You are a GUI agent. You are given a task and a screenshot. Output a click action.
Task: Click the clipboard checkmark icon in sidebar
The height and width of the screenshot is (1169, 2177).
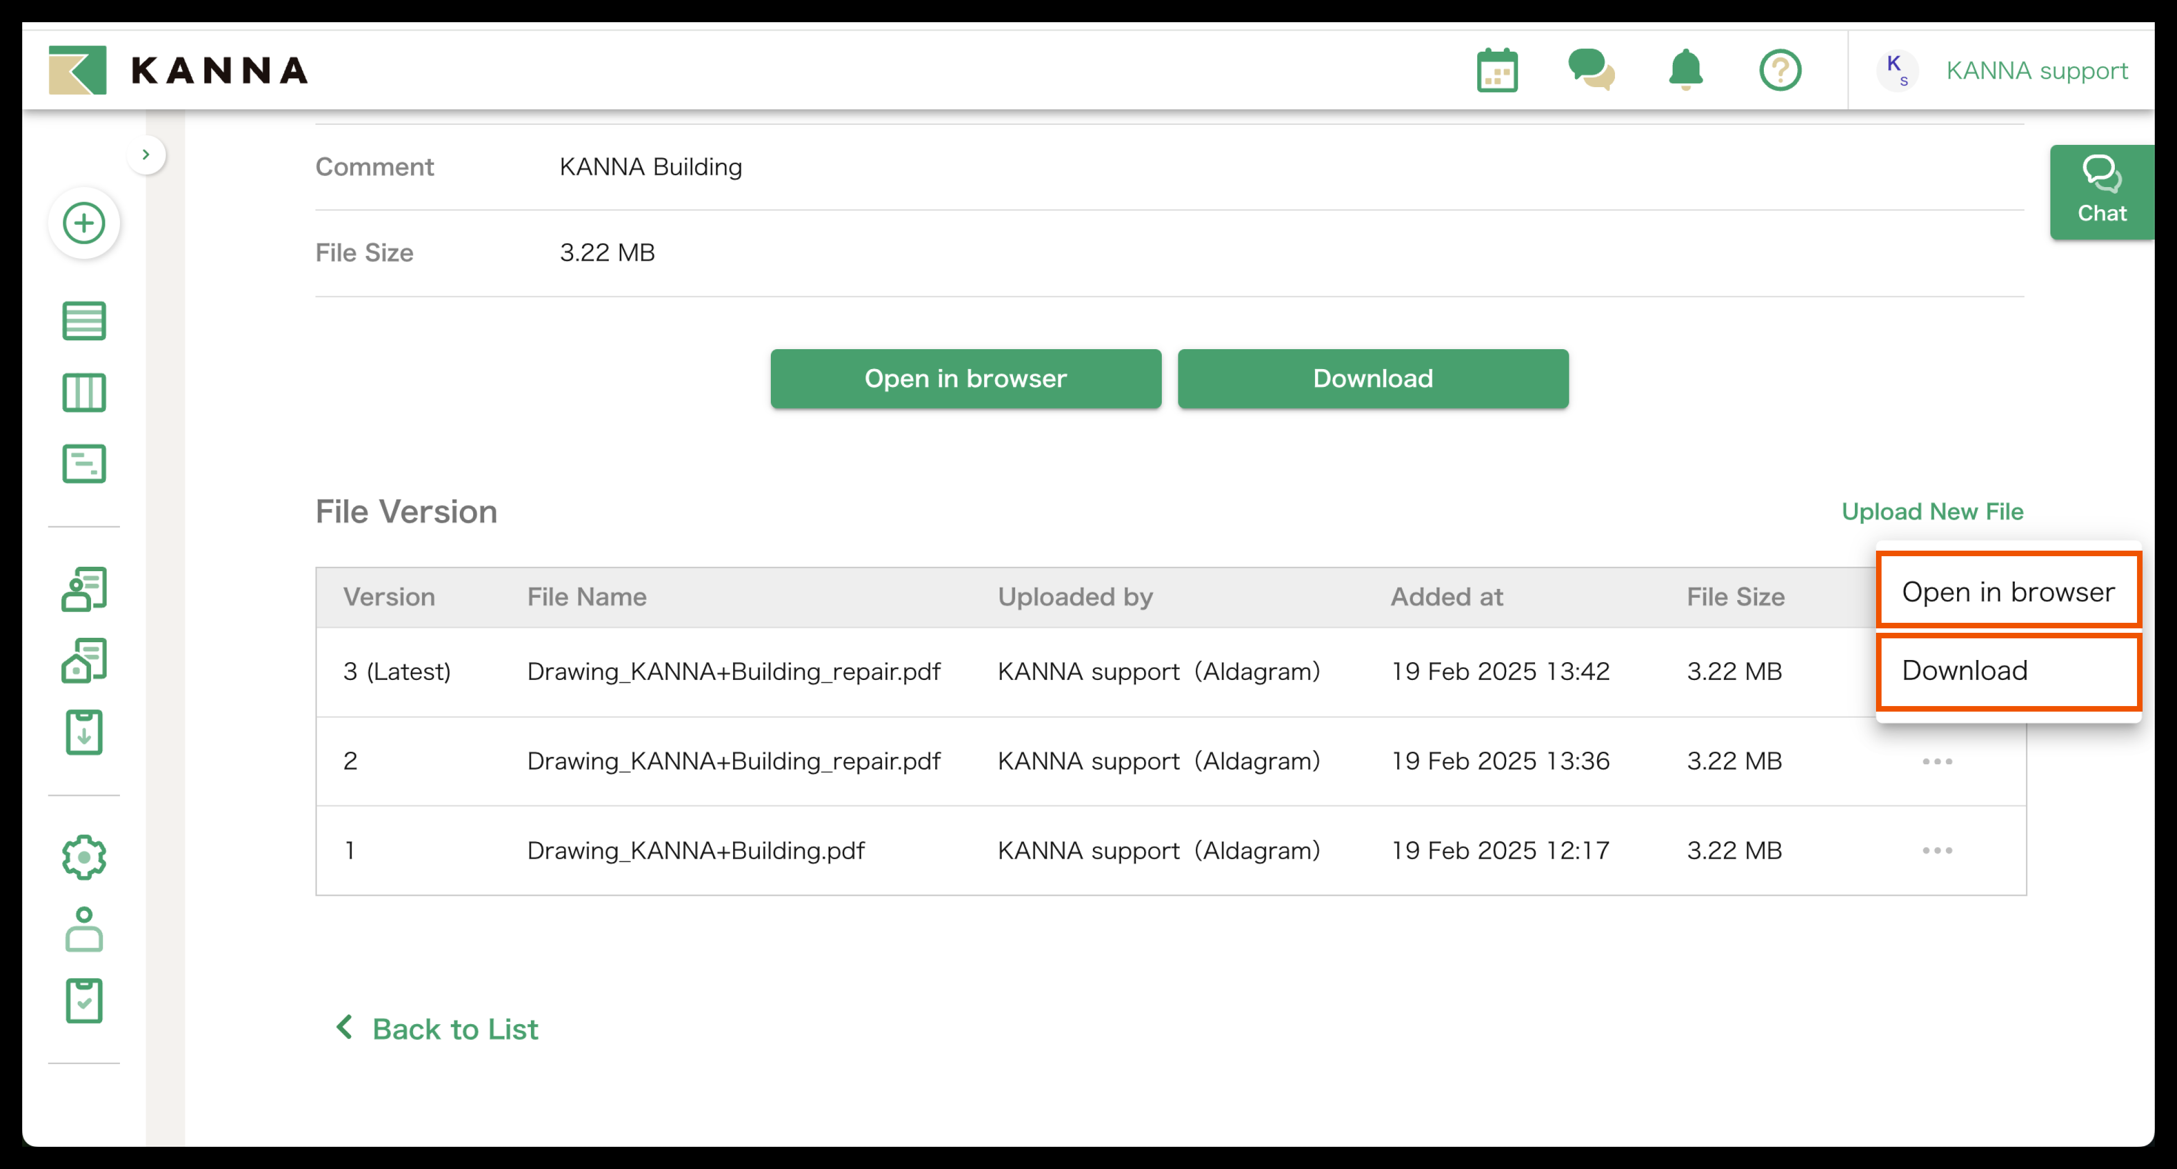pyautogui.click(x=84, y=1001)
